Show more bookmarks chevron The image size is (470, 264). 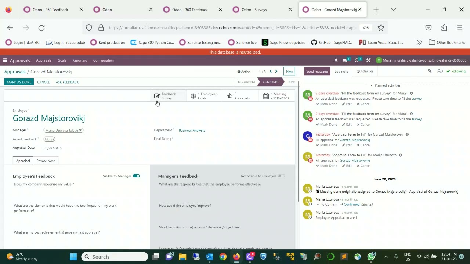click(419, 43)
